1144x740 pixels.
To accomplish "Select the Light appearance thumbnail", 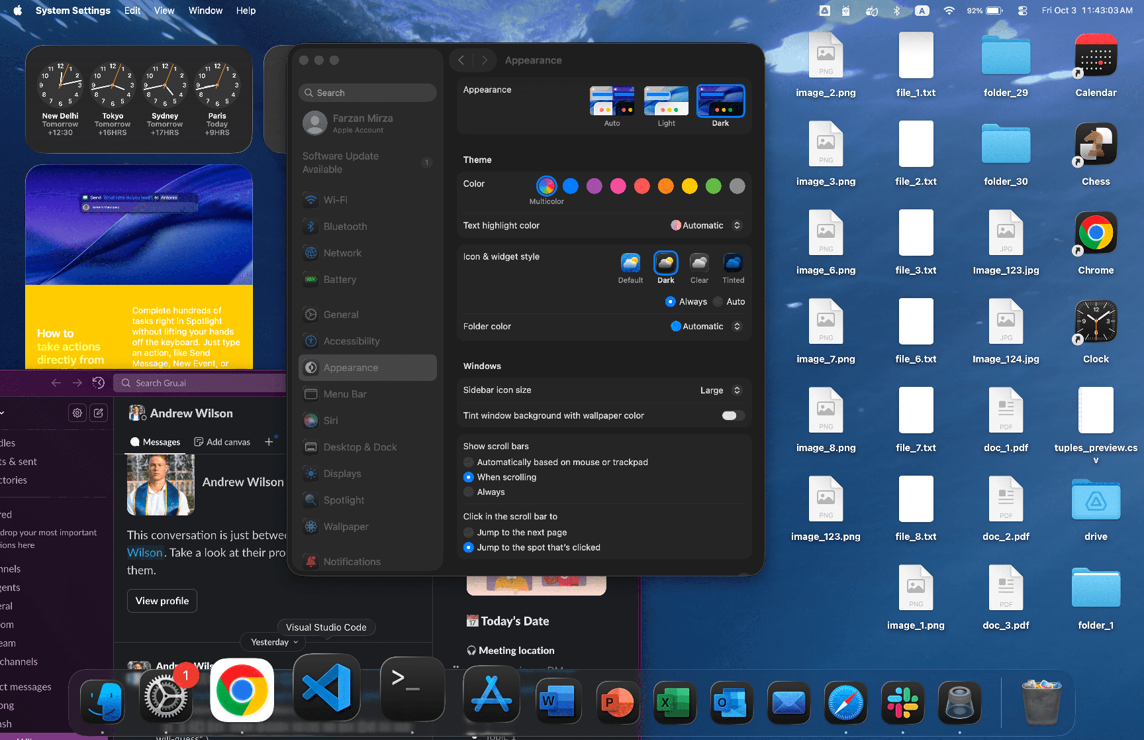I will click(x=666, y=101).
